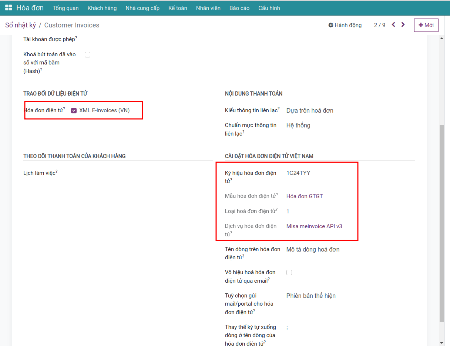This screenshot has height=346, width=450.
Task: Open the Hành động gear menu
Action: 345,25
